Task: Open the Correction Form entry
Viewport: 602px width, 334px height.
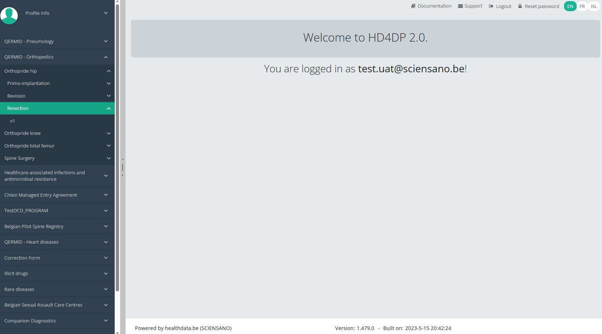Action: [57, 258]
